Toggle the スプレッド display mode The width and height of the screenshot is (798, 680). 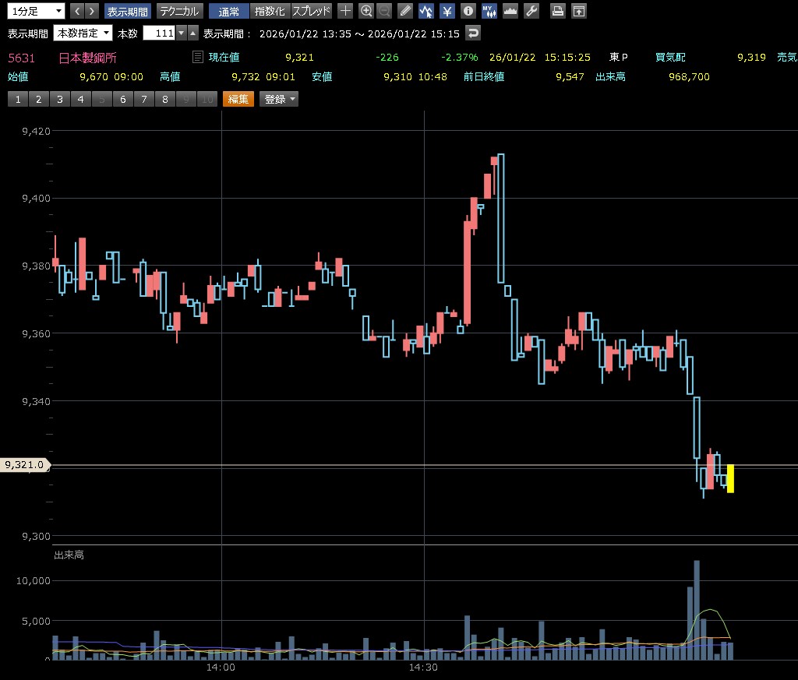(311, 11)
